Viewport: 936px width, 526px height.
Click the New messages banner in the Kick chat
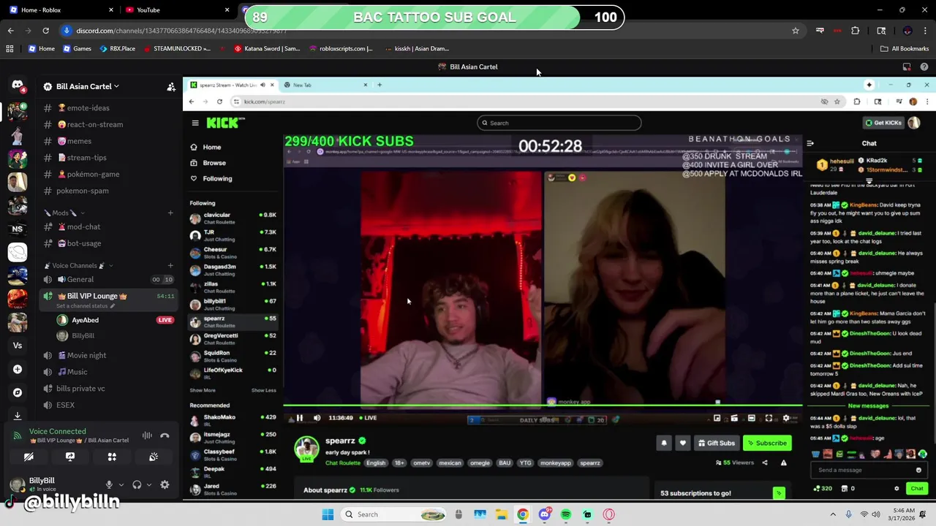point(868,405)
